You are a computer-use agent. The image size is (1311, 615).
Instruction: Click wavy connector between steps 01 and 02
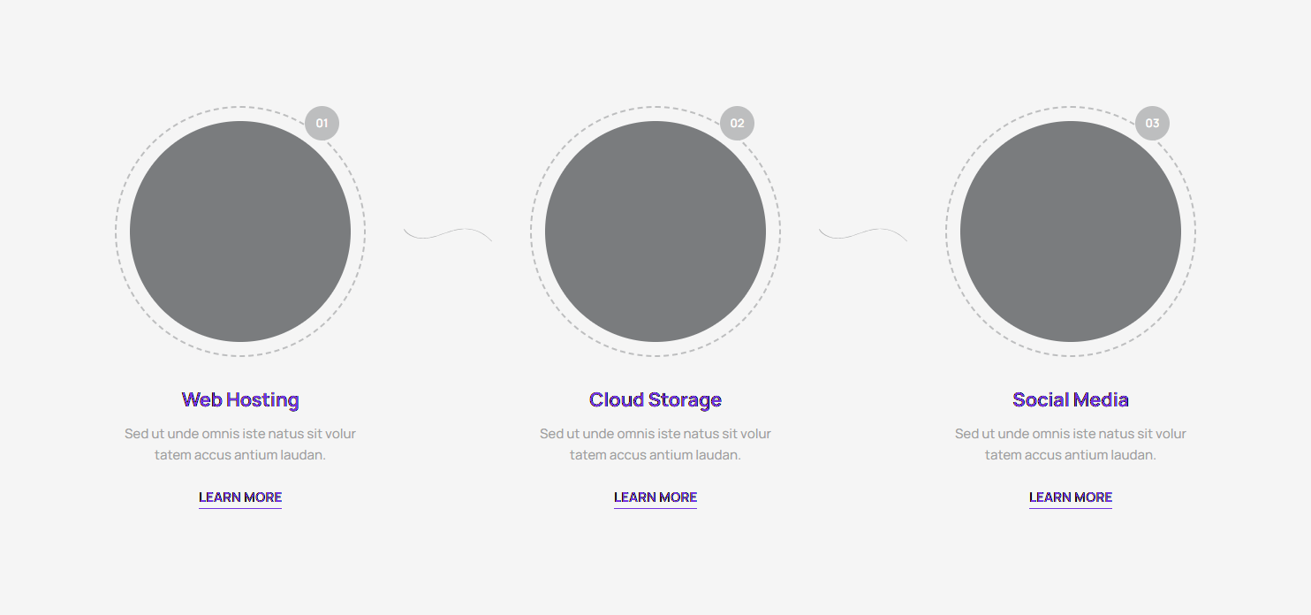pyautogui.click(x=447, y=234)
